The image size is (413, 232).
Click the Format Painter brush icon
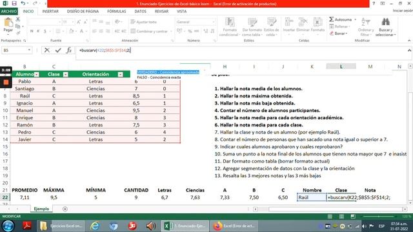coord(18,33)
